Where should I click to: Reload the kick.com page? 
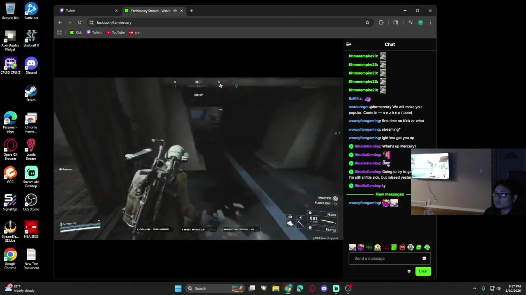tap(80, 23)
